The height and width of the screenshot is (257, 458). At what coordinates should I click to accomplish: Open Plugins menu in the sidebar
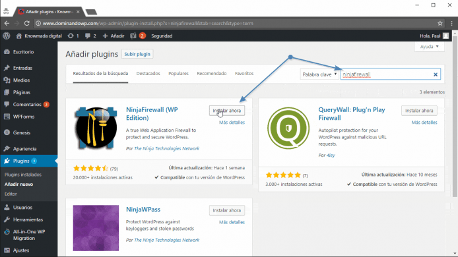(x=28, y=161)
